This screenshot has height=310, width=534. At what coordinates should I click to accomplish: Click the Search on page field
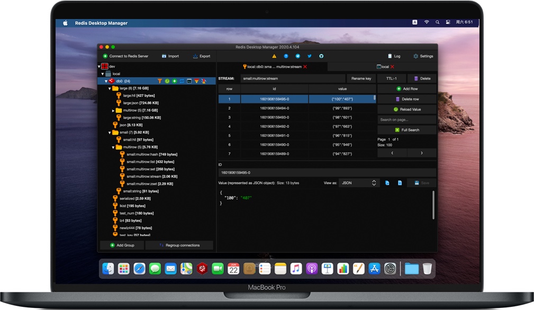pyautogui.click(x=406, y=120)
